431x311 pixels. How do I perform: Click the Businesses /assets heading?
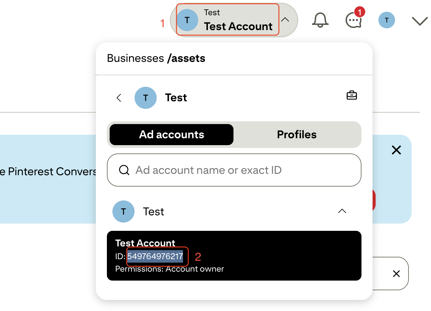click(x=156, y=58)
